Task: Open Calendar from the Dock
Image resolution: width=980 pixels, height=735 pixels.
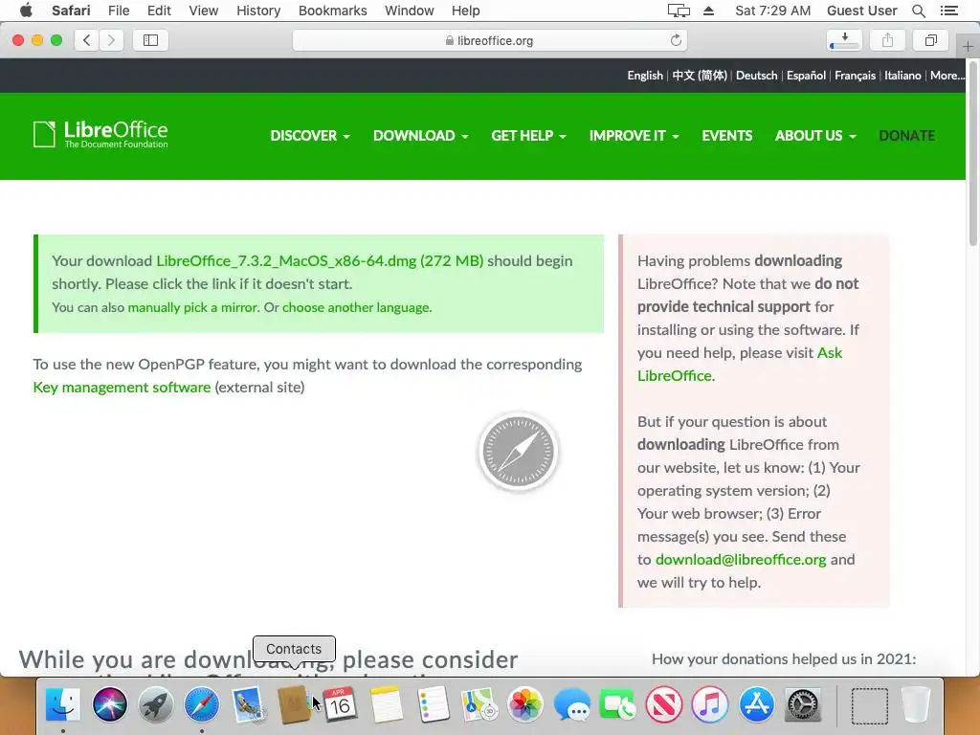Action: coord(340,704)
